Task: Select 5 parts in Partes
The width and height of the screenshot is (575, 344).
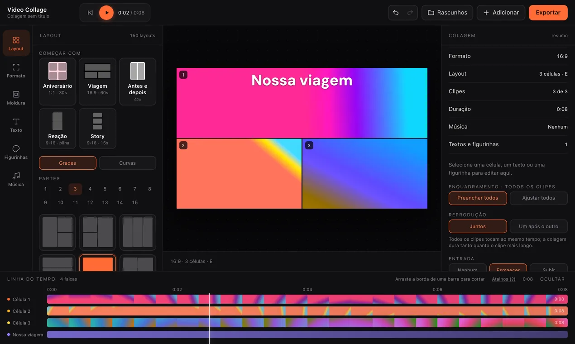Action: 105,189
